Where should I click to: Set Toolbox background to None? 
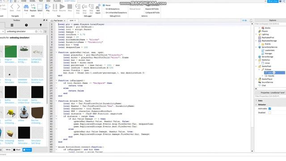click(27, 150)
